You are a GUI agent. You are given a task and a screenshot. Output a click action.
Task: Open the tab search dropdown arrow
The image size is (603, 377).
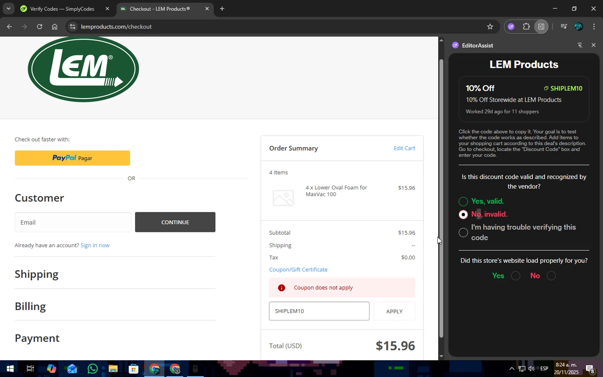coord(8,8)
